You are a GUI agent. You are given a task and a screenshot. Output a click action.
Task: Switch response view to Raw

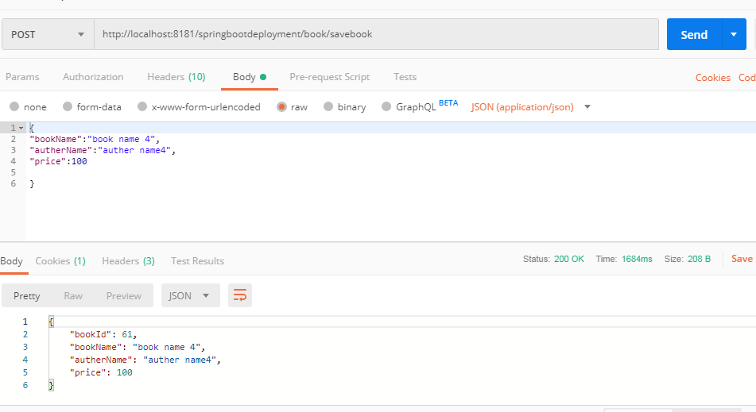pyautogui.click(x=73, y=295)
